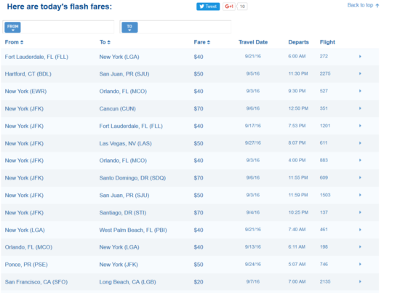Select Santo Domingo, DR (SDQ) destination cell

(132, 178)
